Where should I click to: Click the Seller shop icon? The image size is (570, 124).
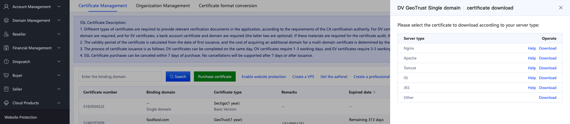[x=6, y=89]
